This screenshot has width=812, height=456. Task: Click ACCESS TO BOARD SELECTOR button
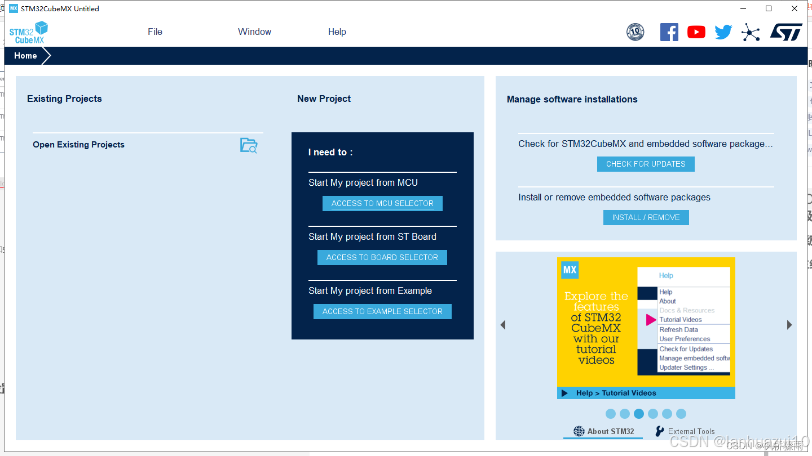click(x=382, y=257)
